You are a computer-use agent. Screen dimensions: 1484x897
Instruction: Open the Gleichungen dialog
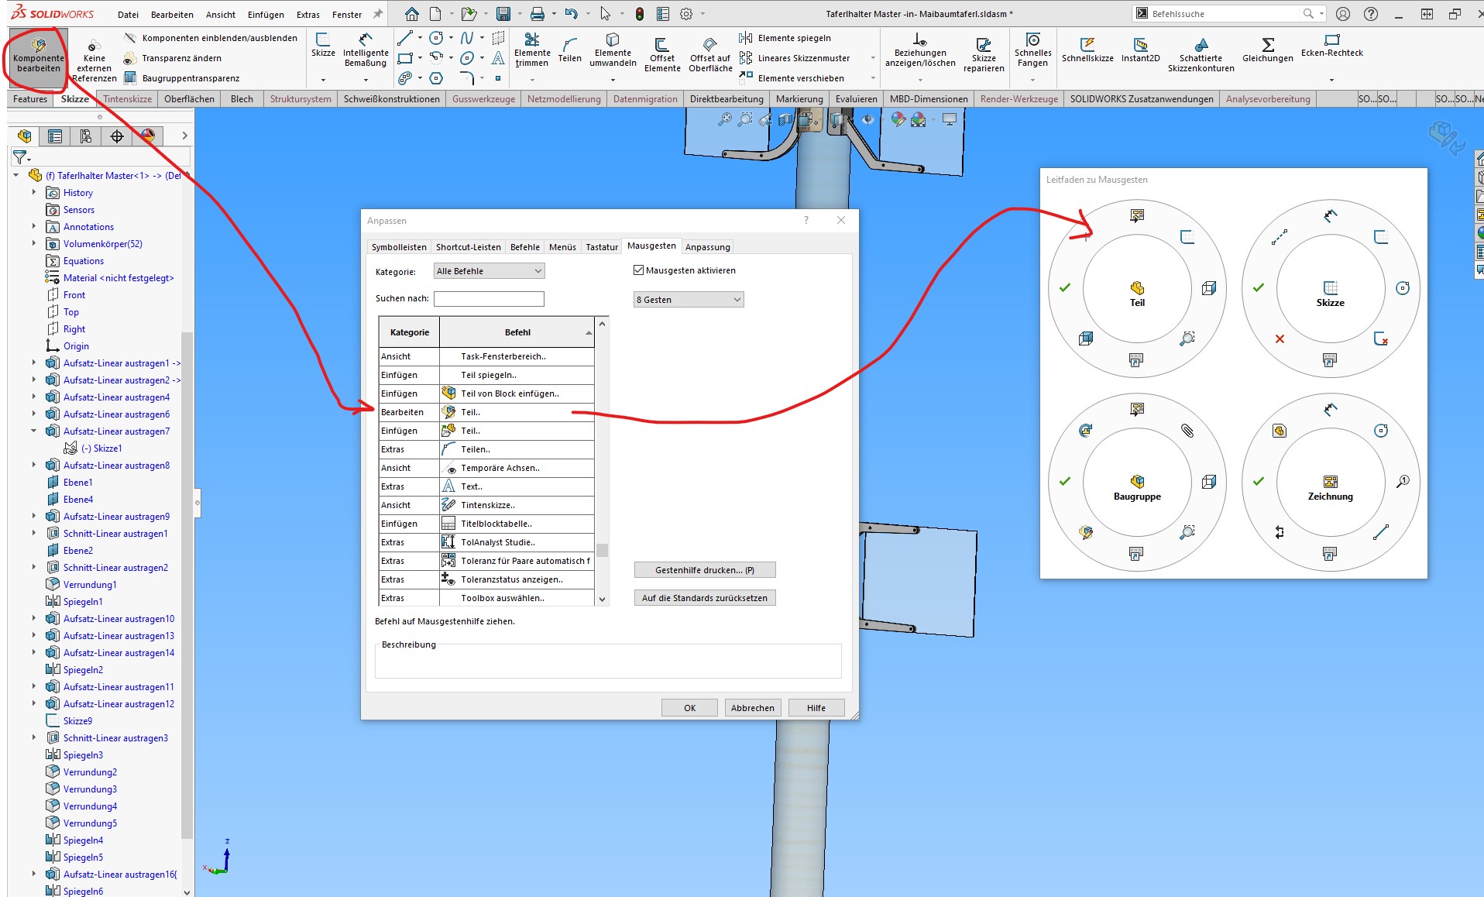pyautogui.click(x=1268, y=51)
